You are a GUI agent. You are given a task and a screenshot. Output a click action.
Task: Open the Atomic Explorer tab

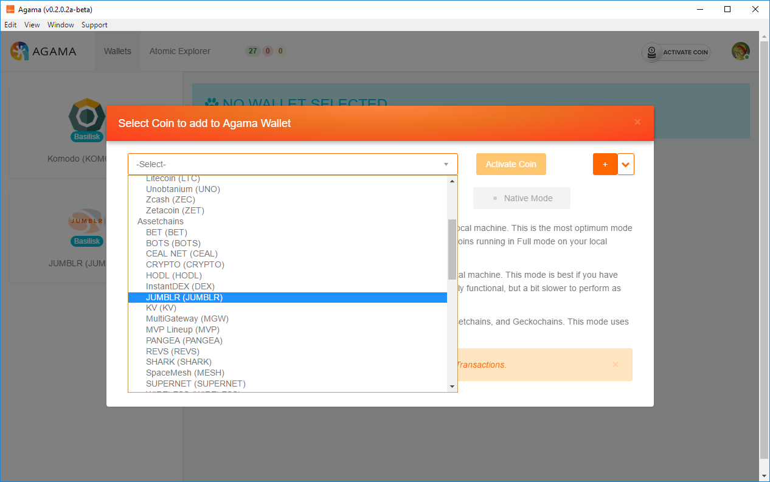[x=180, y=51]
